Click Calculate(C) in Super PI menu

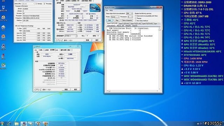(x=111, y=26)
